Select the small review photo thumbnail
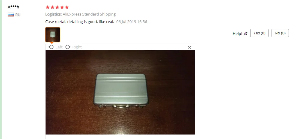Viewport: 291px width, 139px height. 53,35
